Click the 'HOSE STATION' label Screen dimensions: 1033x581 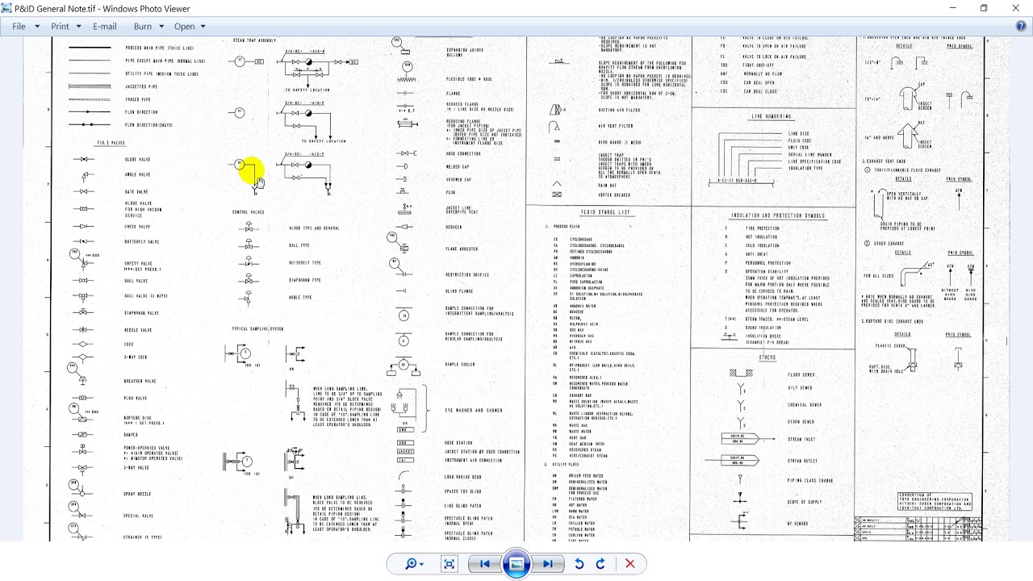(x=458, y=442)
